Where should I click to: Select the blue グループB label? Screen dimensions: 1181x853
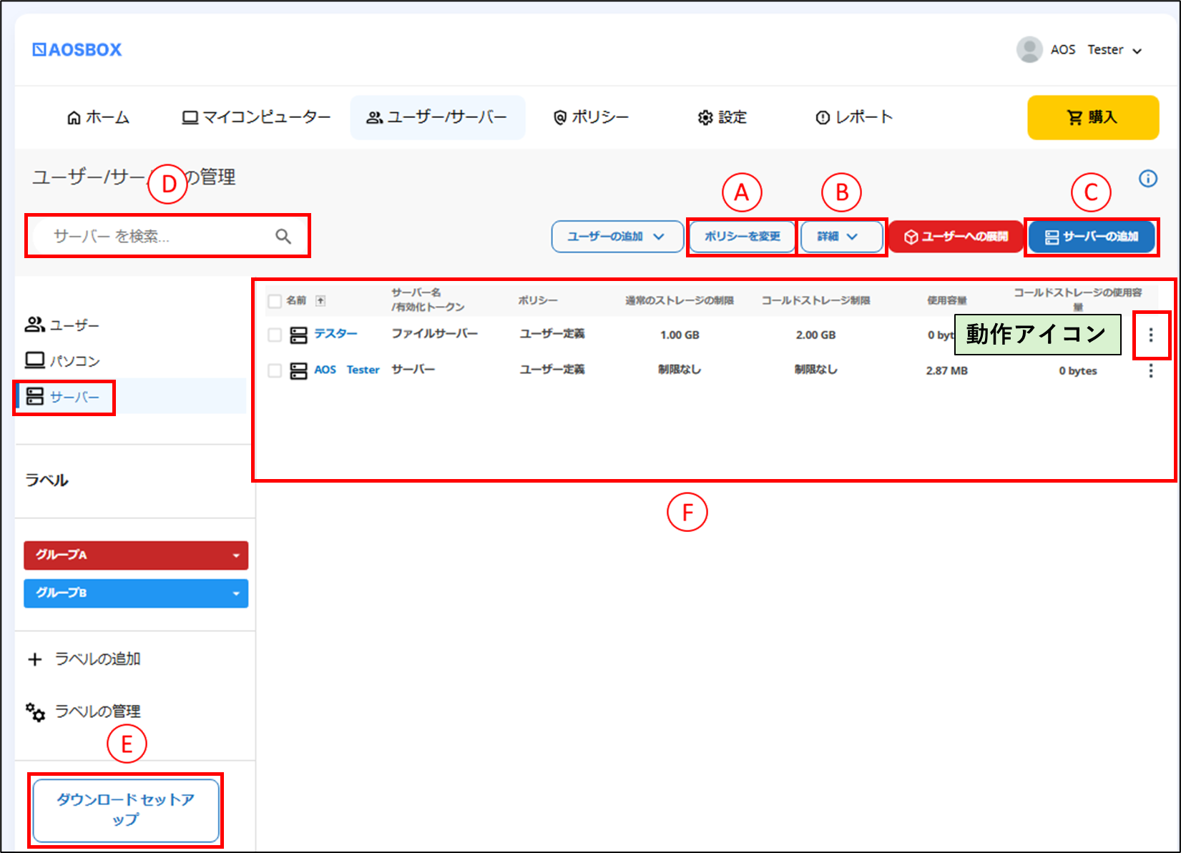(x=136, y=593)
